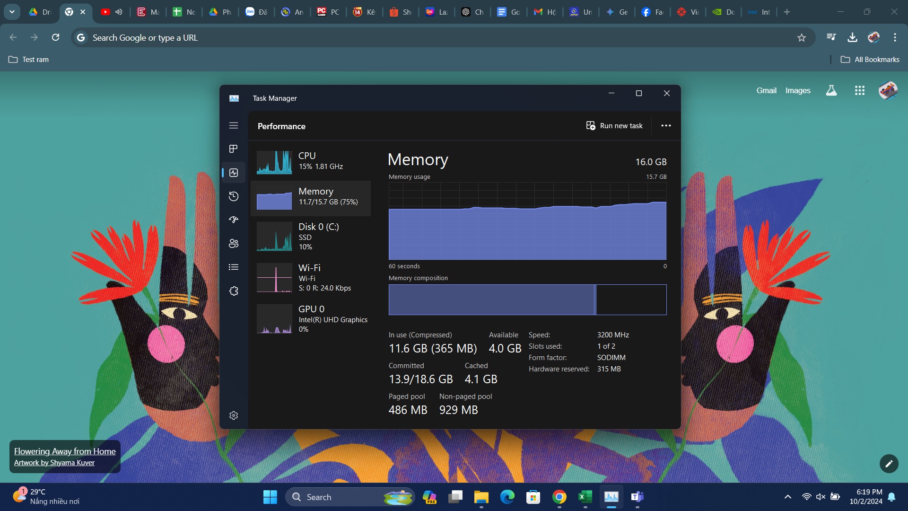Open Chrome downloads icon
The image size is (908, 511).
pyautogui.click(x=852, y=37)
